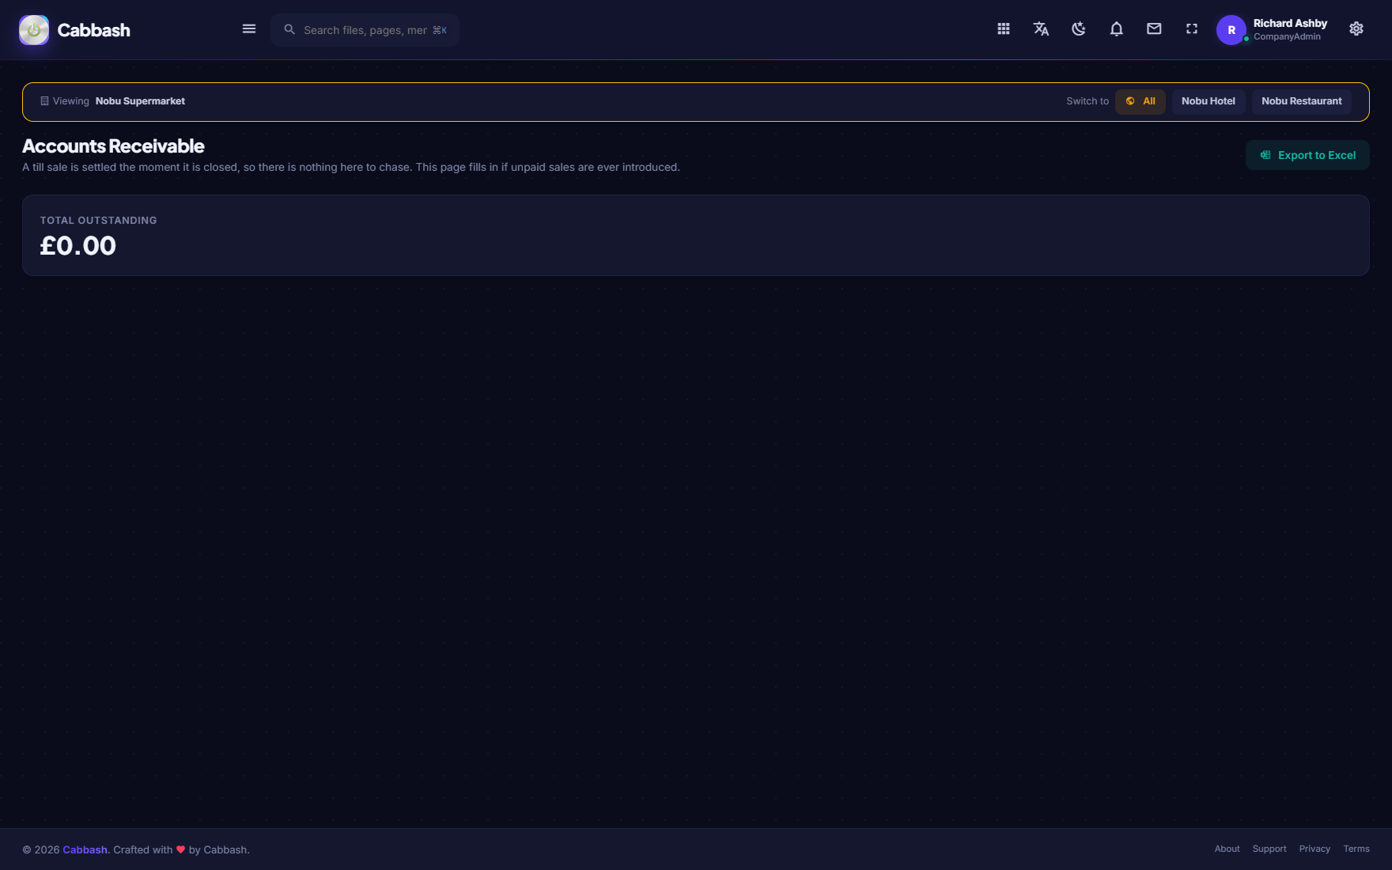The width and height of the screenshot is (1392, 870).
Task: Click the £0.00 total outstanding value
Action: pos(78,246)
